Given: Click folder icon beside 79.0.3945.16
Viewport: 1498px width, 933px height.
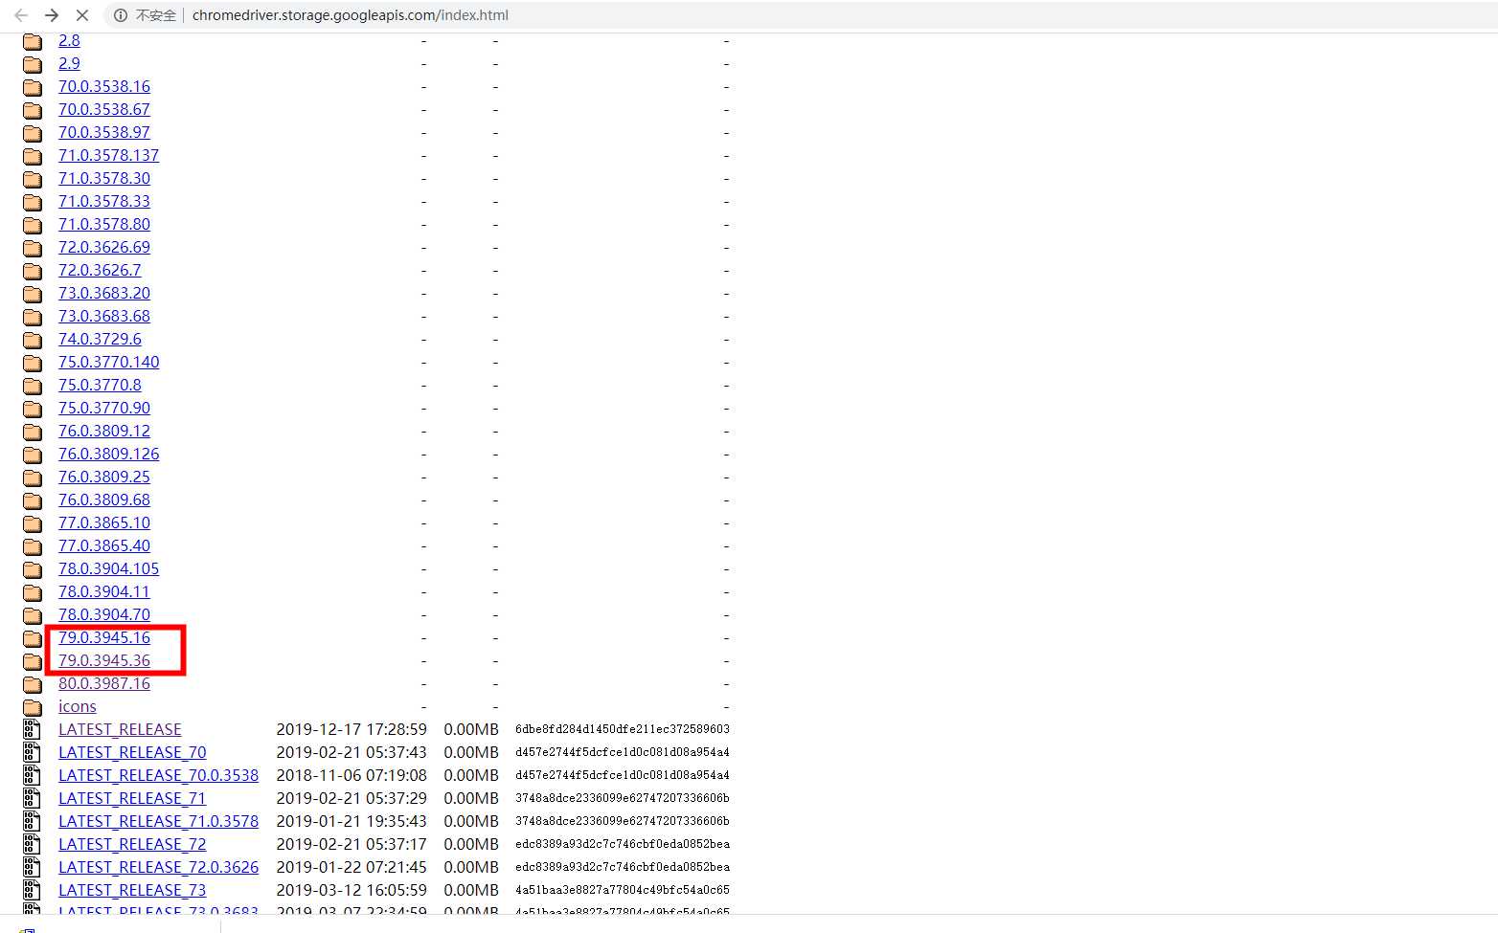Looking at the screenshot, I should (33, 638).
